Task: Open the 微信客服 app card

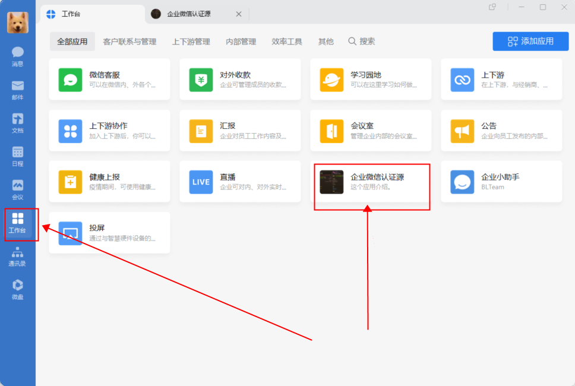Action: [x=109, y=79]
